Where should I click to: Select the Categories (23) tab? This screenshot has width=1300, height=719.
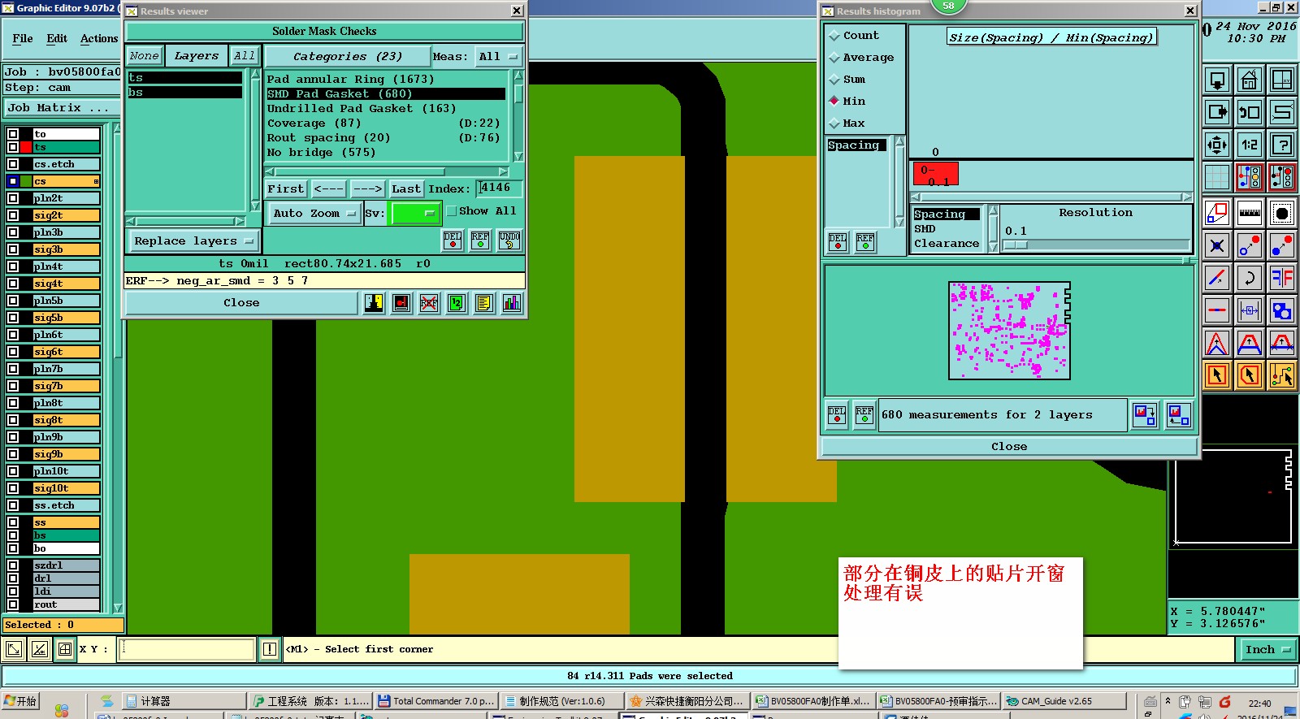click(347, 56)
